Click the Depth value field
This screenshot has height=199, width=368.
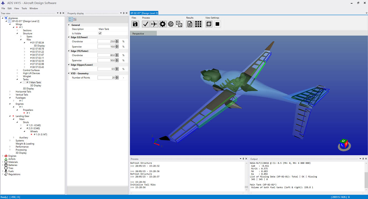(x=106, y=69)
